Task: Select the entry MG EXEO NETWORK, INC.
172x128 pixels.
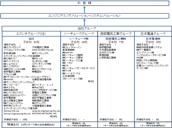Action: pyautogui.click(x=45, y=114)
